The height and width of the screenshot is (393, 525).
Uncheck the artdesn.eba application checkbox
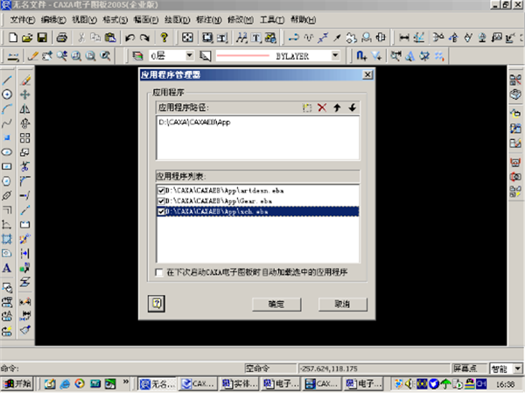(163, 189)
